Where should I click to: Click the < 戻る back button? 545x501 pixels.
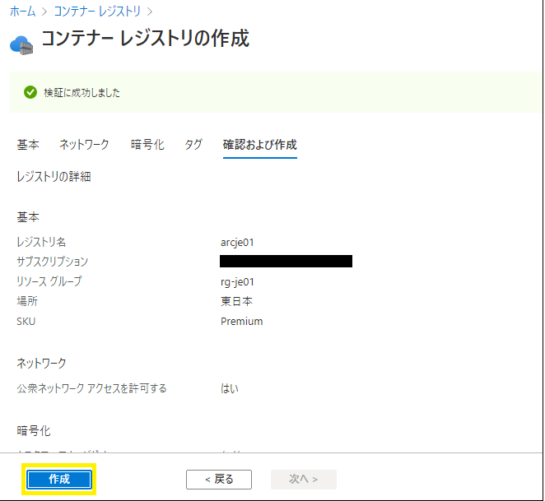pos(219,480)
